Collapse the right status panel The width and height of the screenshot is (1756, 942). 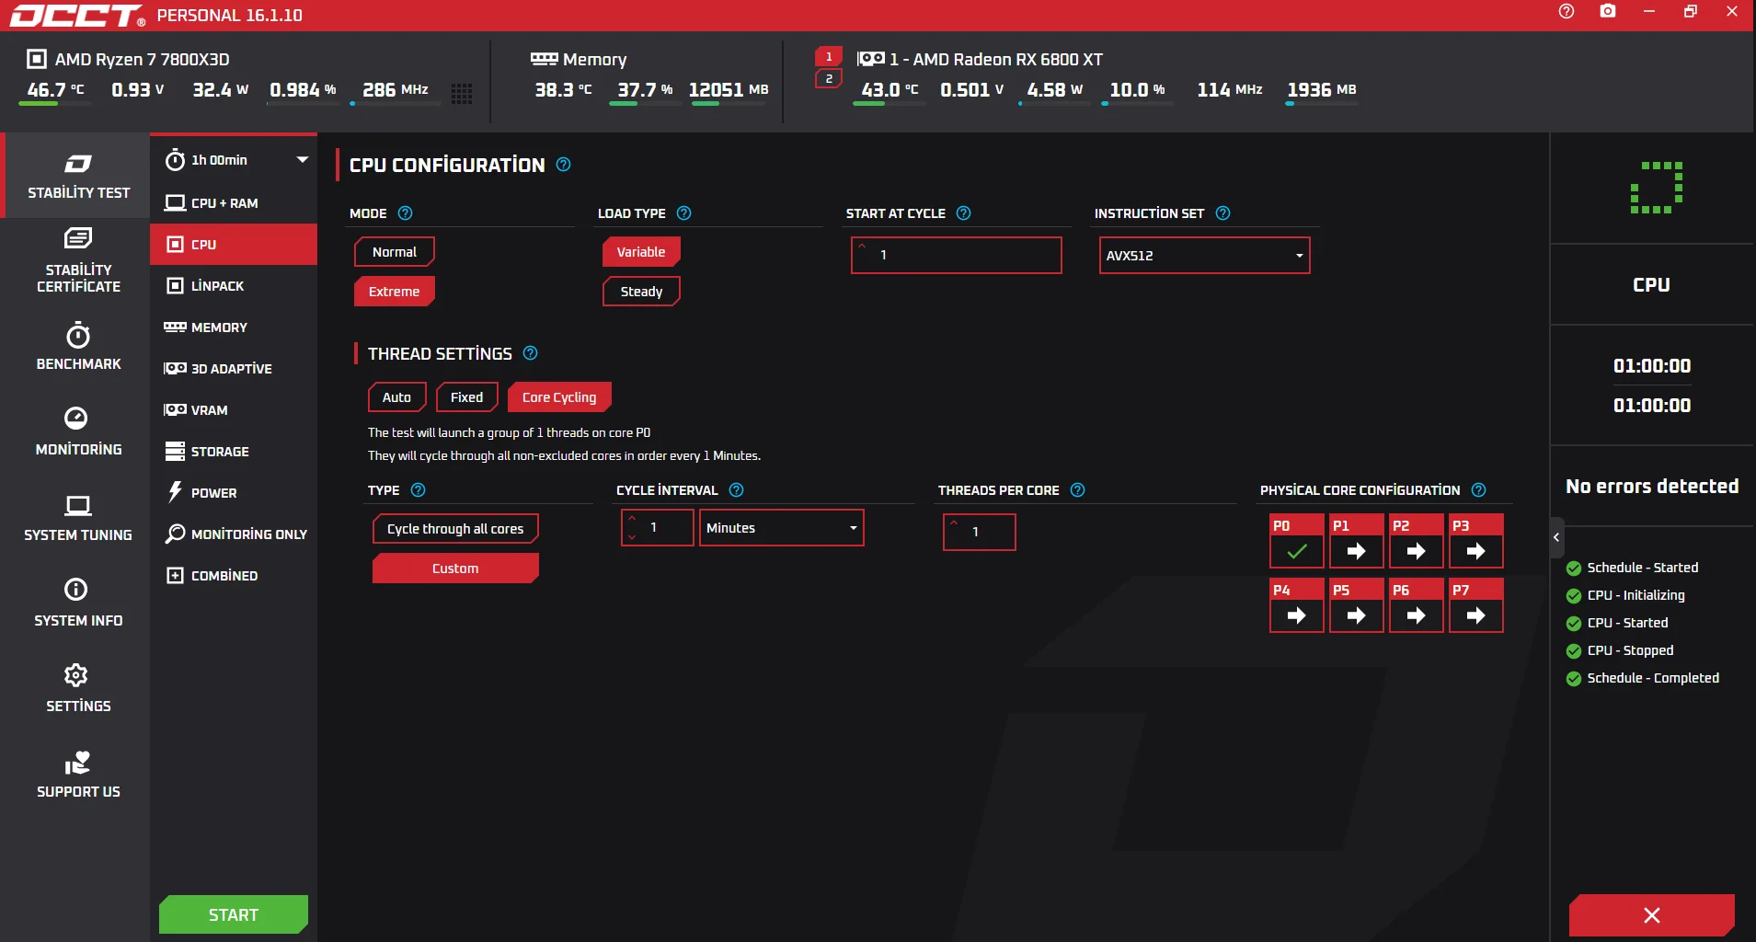click(1556, 537)
